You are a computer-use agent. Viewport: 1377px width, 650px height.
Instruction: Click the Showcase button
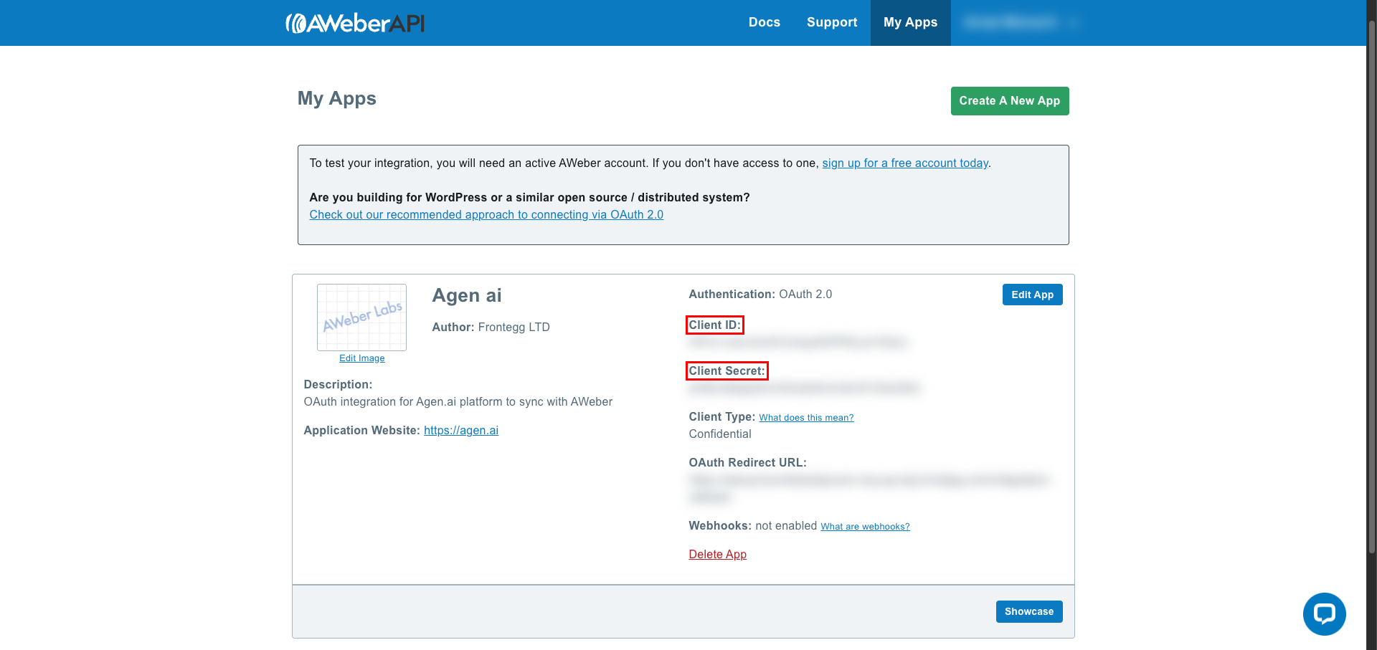click(x=1029, y=611)
